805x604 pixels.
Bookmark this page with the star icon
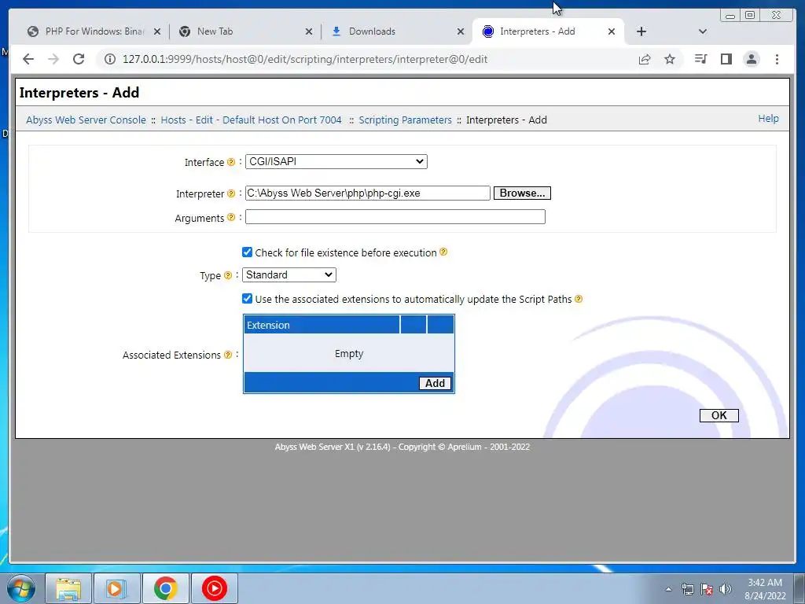click(x=670, y=59)
